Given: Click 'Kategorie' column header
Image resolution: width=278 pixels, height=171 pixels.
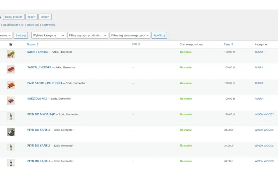Looking at the screenshot, I should (x=261, y=44).
